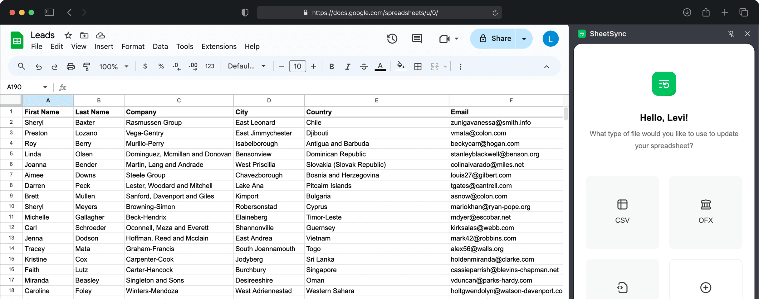Toggle italic text formatting

[x=347, y=66]
